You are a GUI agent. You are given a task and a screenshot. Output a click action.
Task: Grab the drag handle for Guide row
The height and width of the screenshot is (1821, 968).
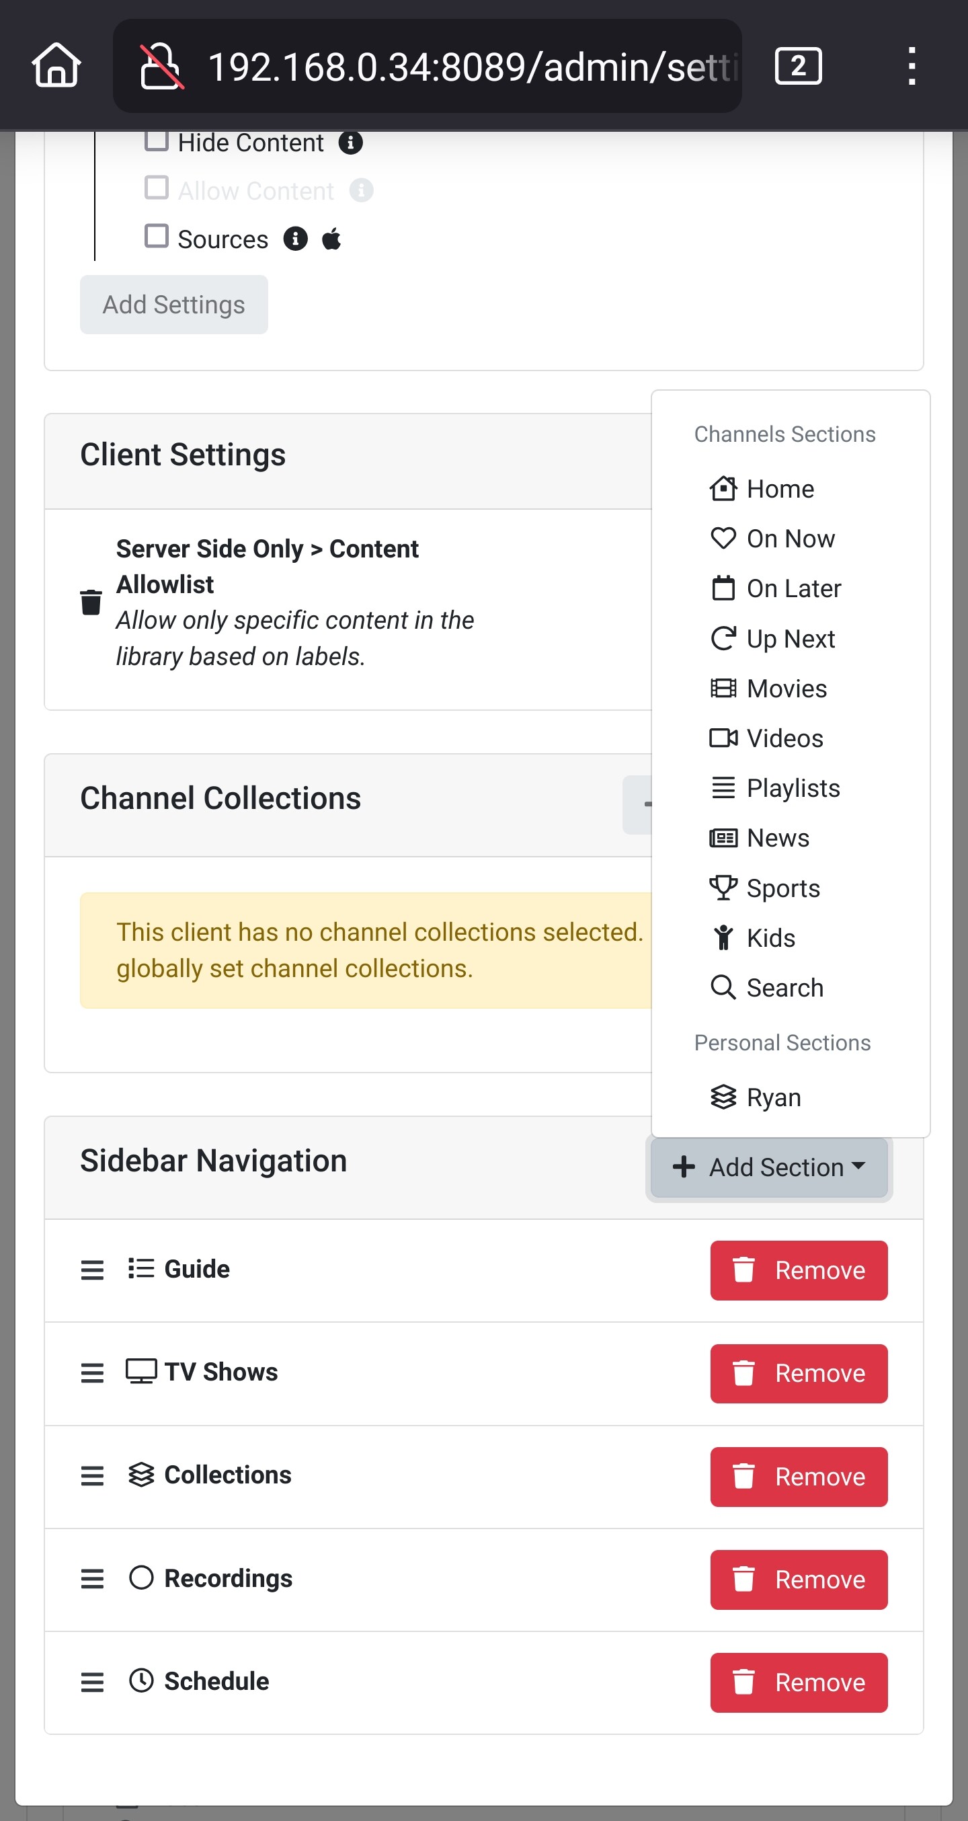(x=92, y=1270)
